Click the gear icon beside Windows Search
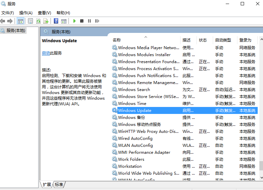 pos(115,89)
